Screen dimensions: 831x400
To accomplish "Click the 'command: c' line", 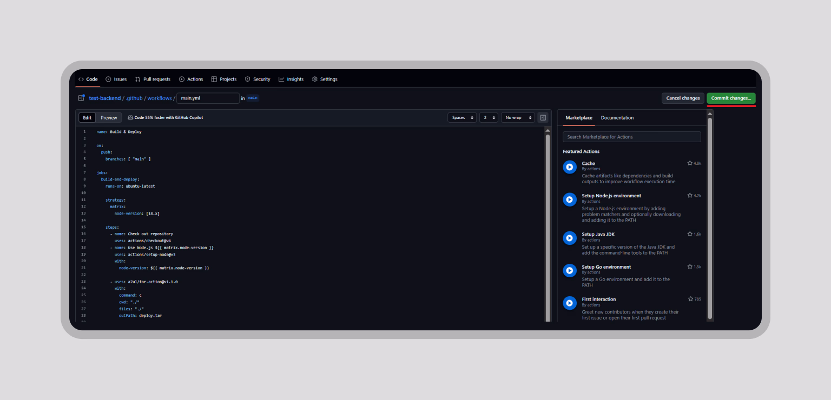I will [130, 295].
